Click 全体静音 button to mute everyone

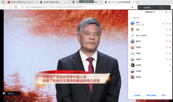point(137,96)
